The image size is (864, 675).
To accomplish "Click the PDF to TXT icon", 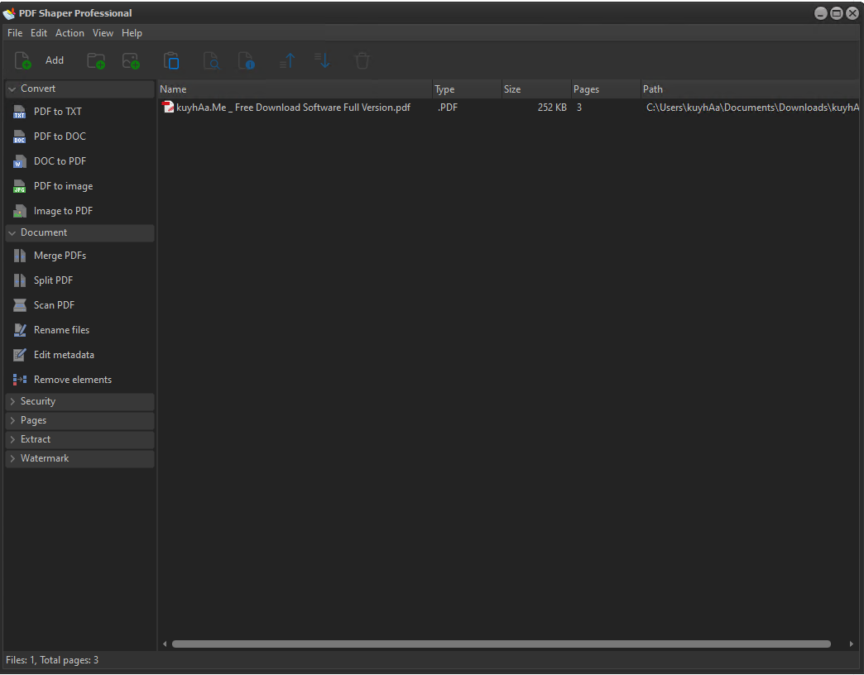I will tap(19, 112).
